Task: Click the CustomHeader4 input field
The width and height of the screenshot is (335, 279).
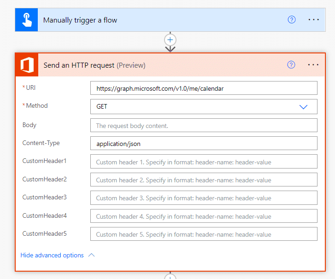Action: tap(204, 216)
